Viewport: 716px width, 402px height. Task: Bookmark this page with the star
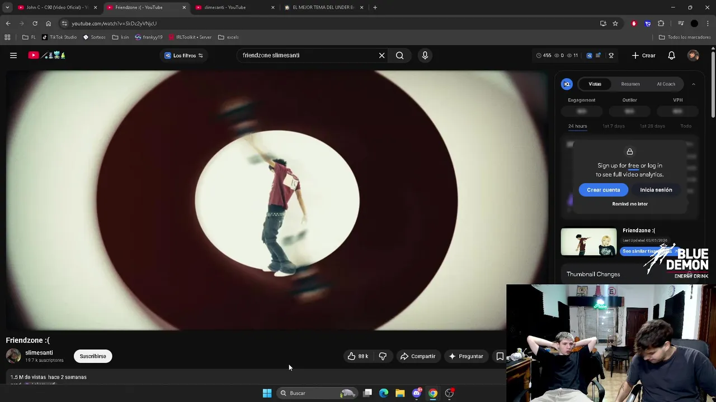click(615, 23)
